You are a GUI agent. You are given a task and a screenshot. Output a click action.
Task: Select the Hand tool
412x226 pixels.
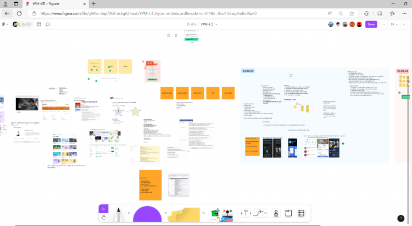click(x=104, y=218)
